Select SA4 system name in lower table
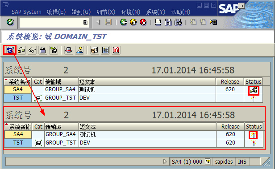The height and width of the screenshot is (169, 275). (x=18, y=134)
